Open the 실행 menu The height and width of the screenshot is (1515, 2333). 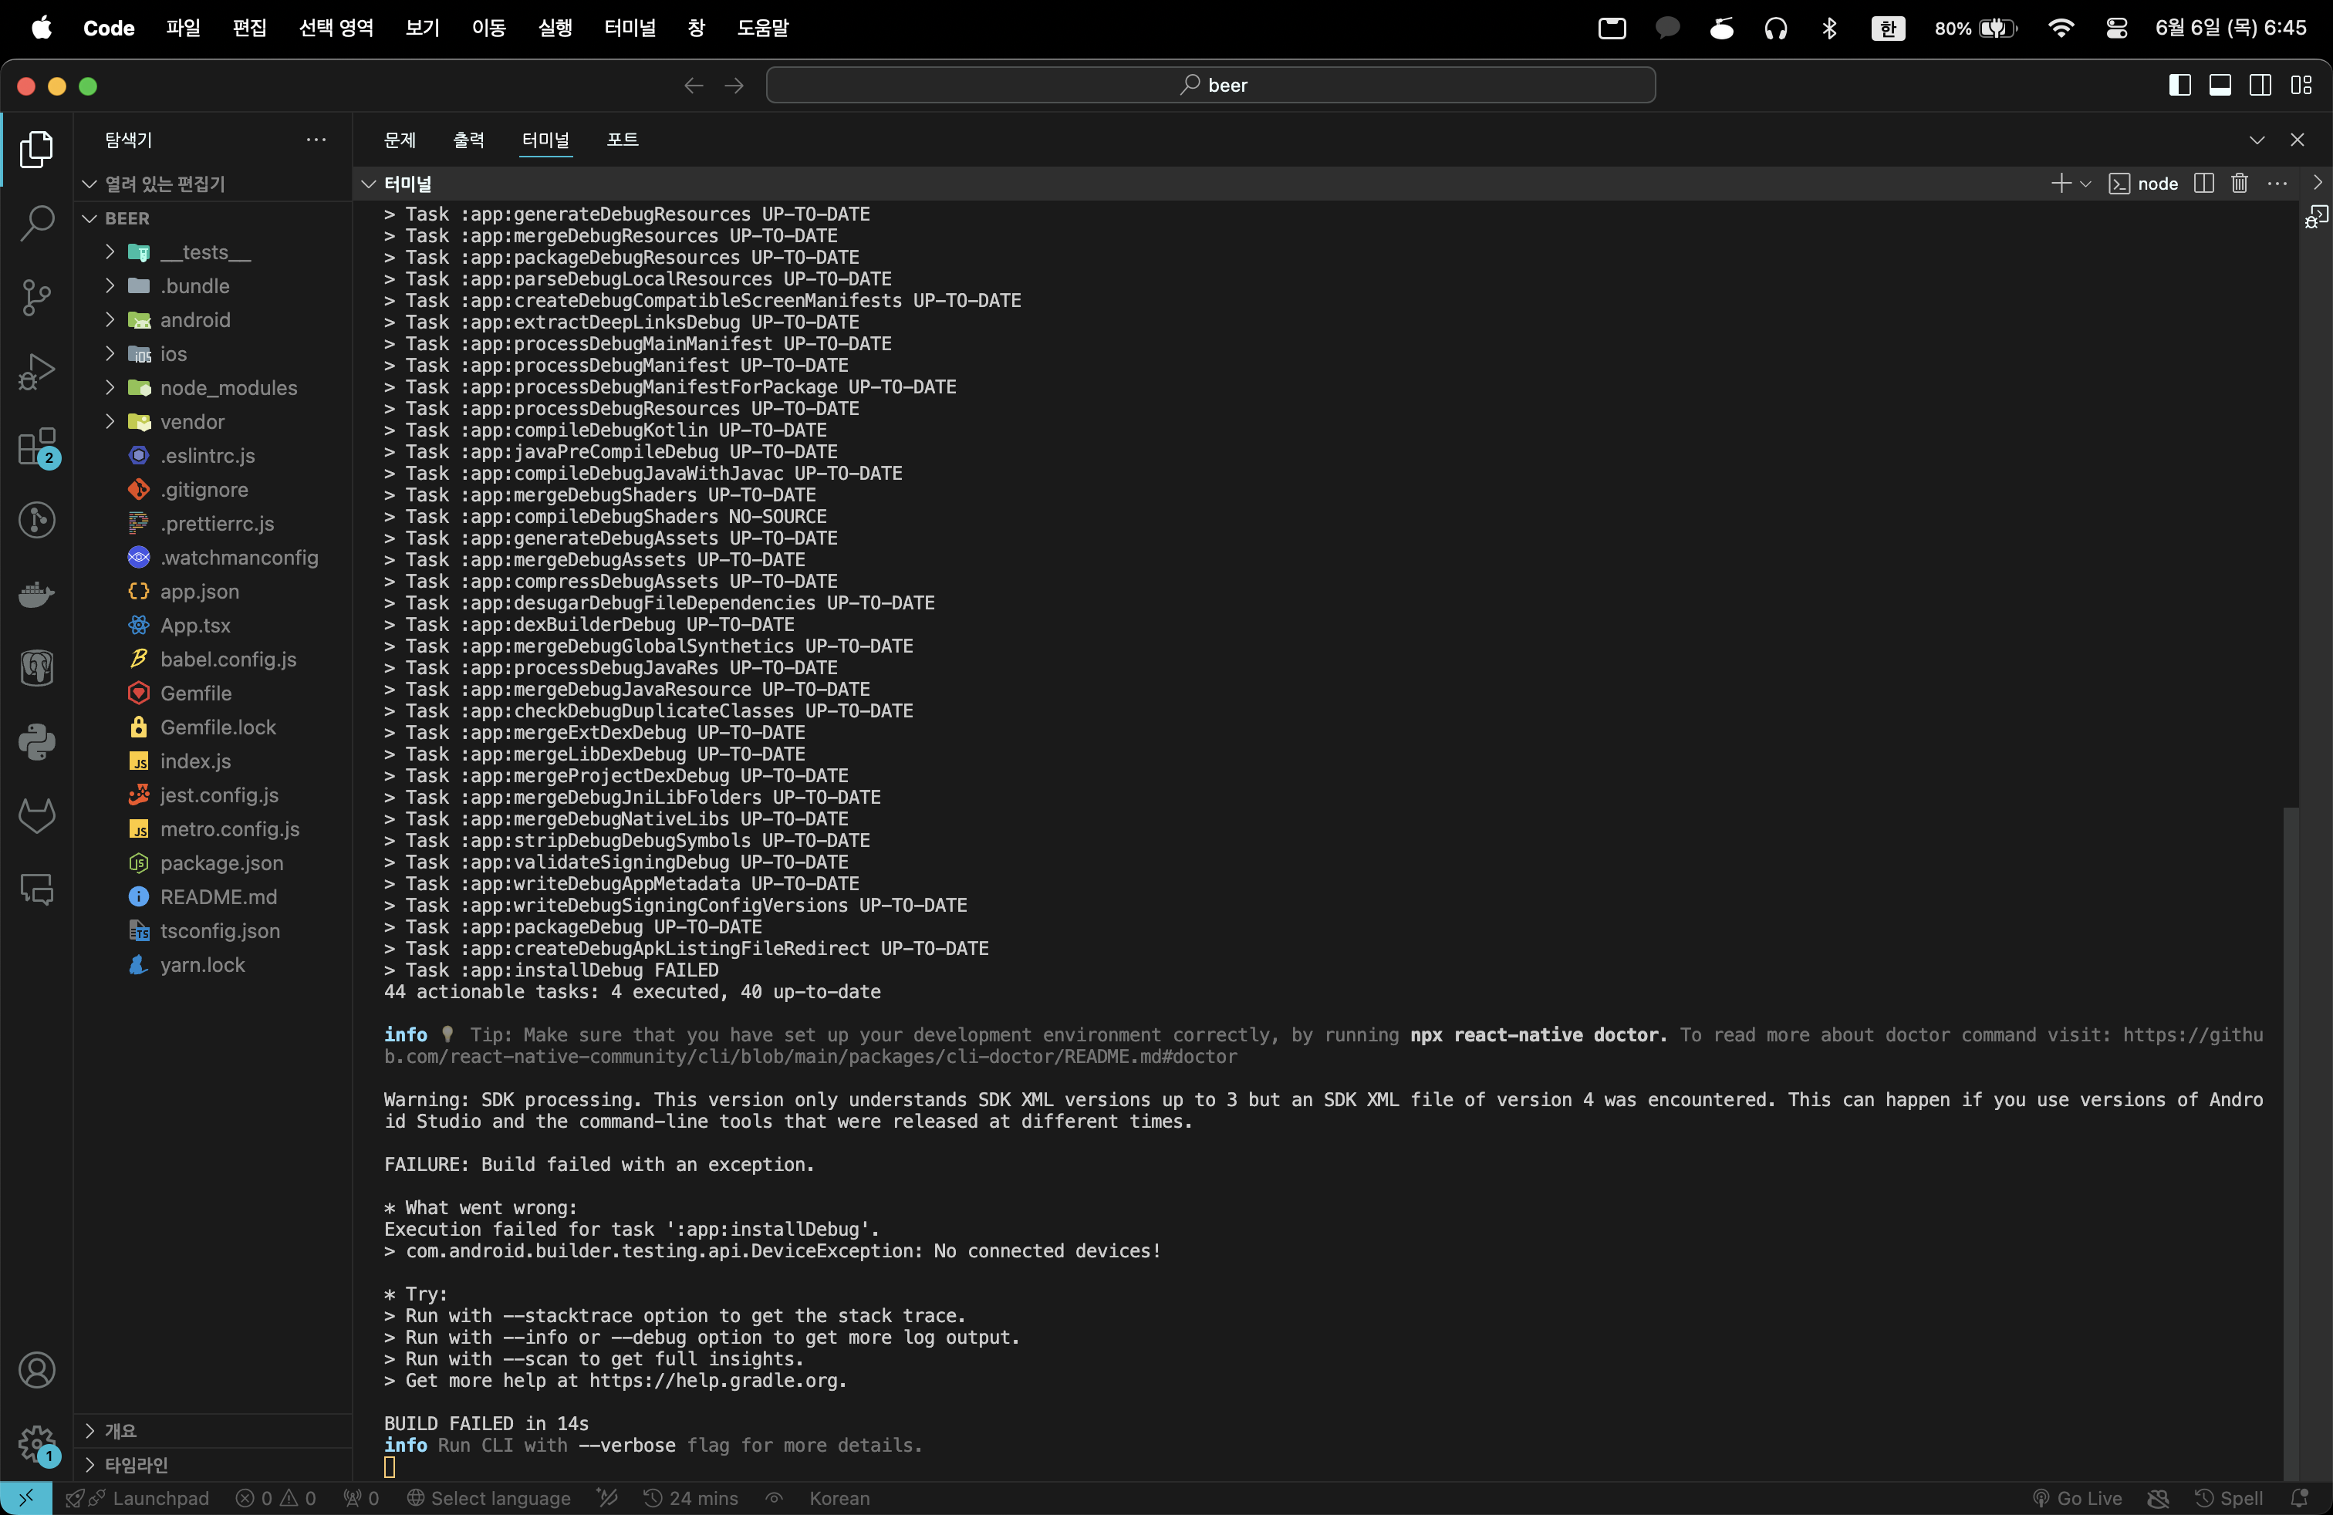click(x=555, y=28)
